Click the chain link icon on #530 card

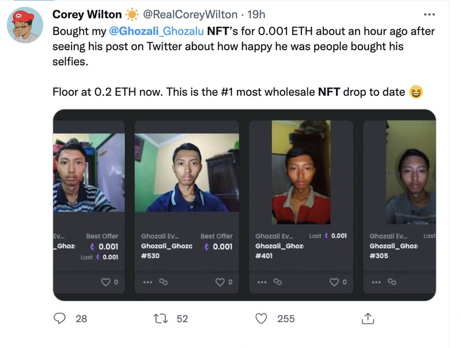pyautogui.click(x=163, y=282)
